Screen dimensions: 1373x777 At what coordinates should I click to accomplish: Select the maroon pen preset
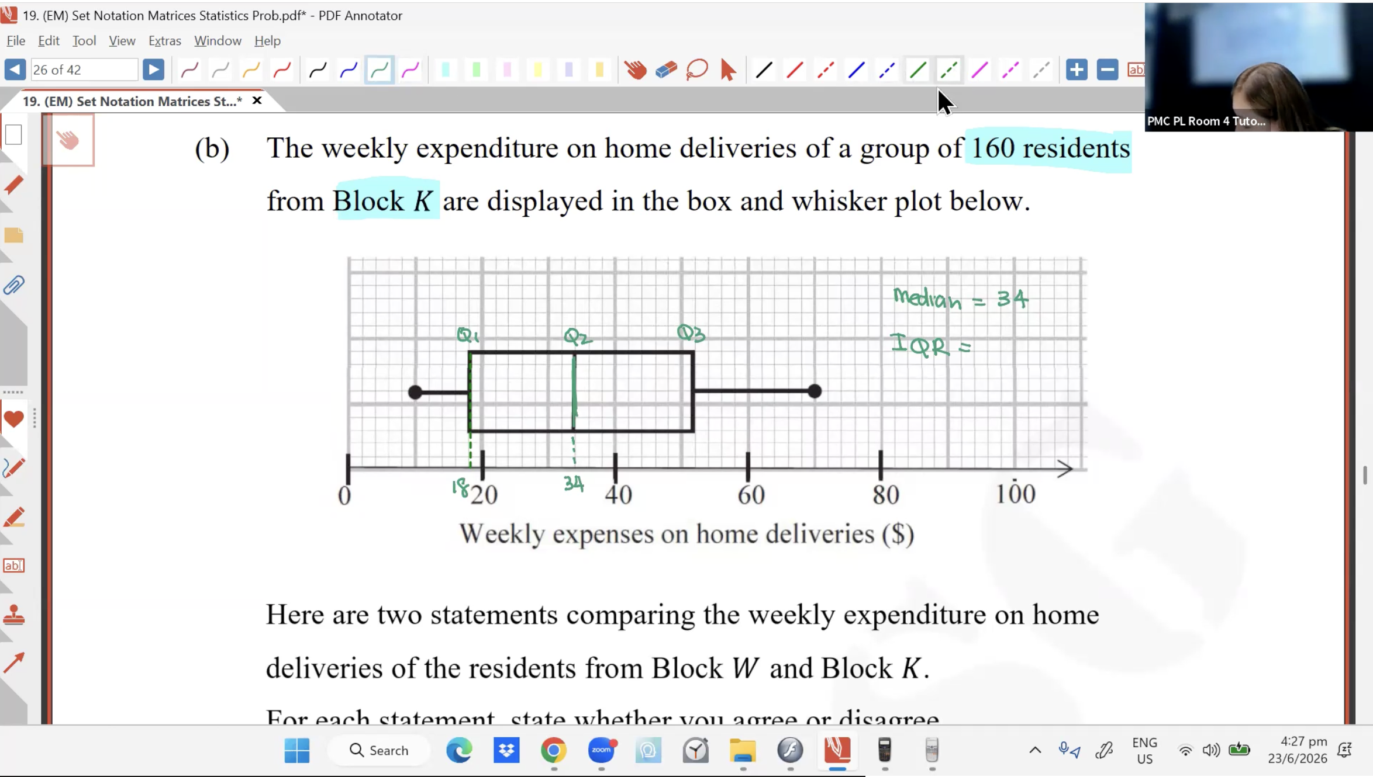189,70
